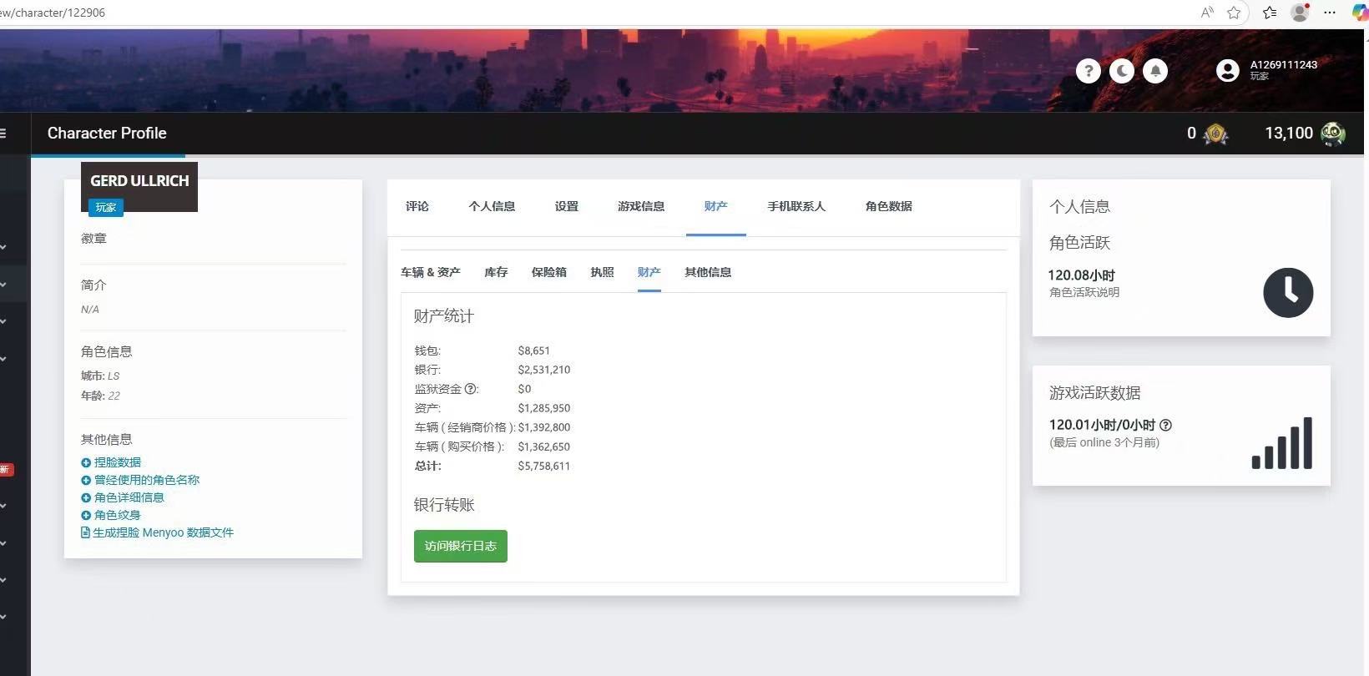Switch to the 游戏信息 tab

(x=641, y=206)
